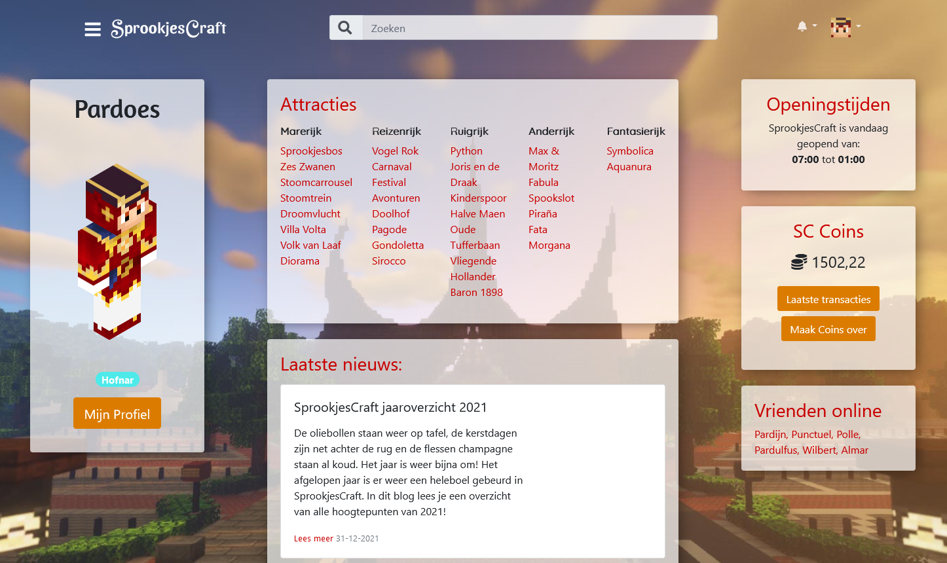Click the coins stack icon
Image resolution: width=947 pixels, height=563 pixels.
tap(799, 263)
